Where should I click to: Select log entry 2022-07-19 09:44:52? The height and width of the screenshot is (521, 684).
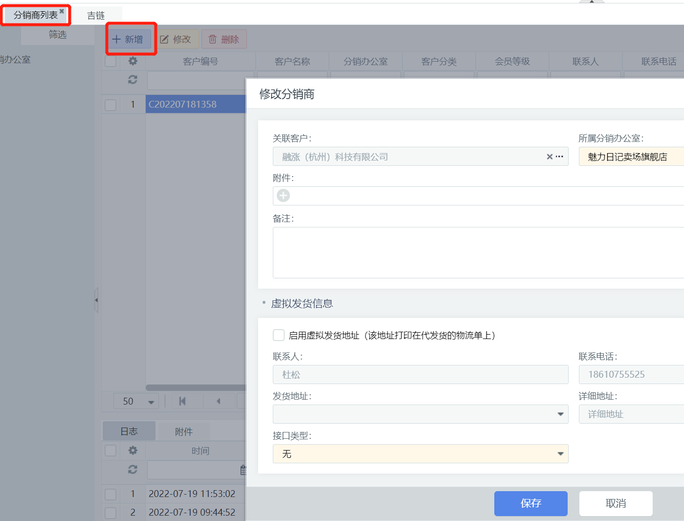coord(192,513)
